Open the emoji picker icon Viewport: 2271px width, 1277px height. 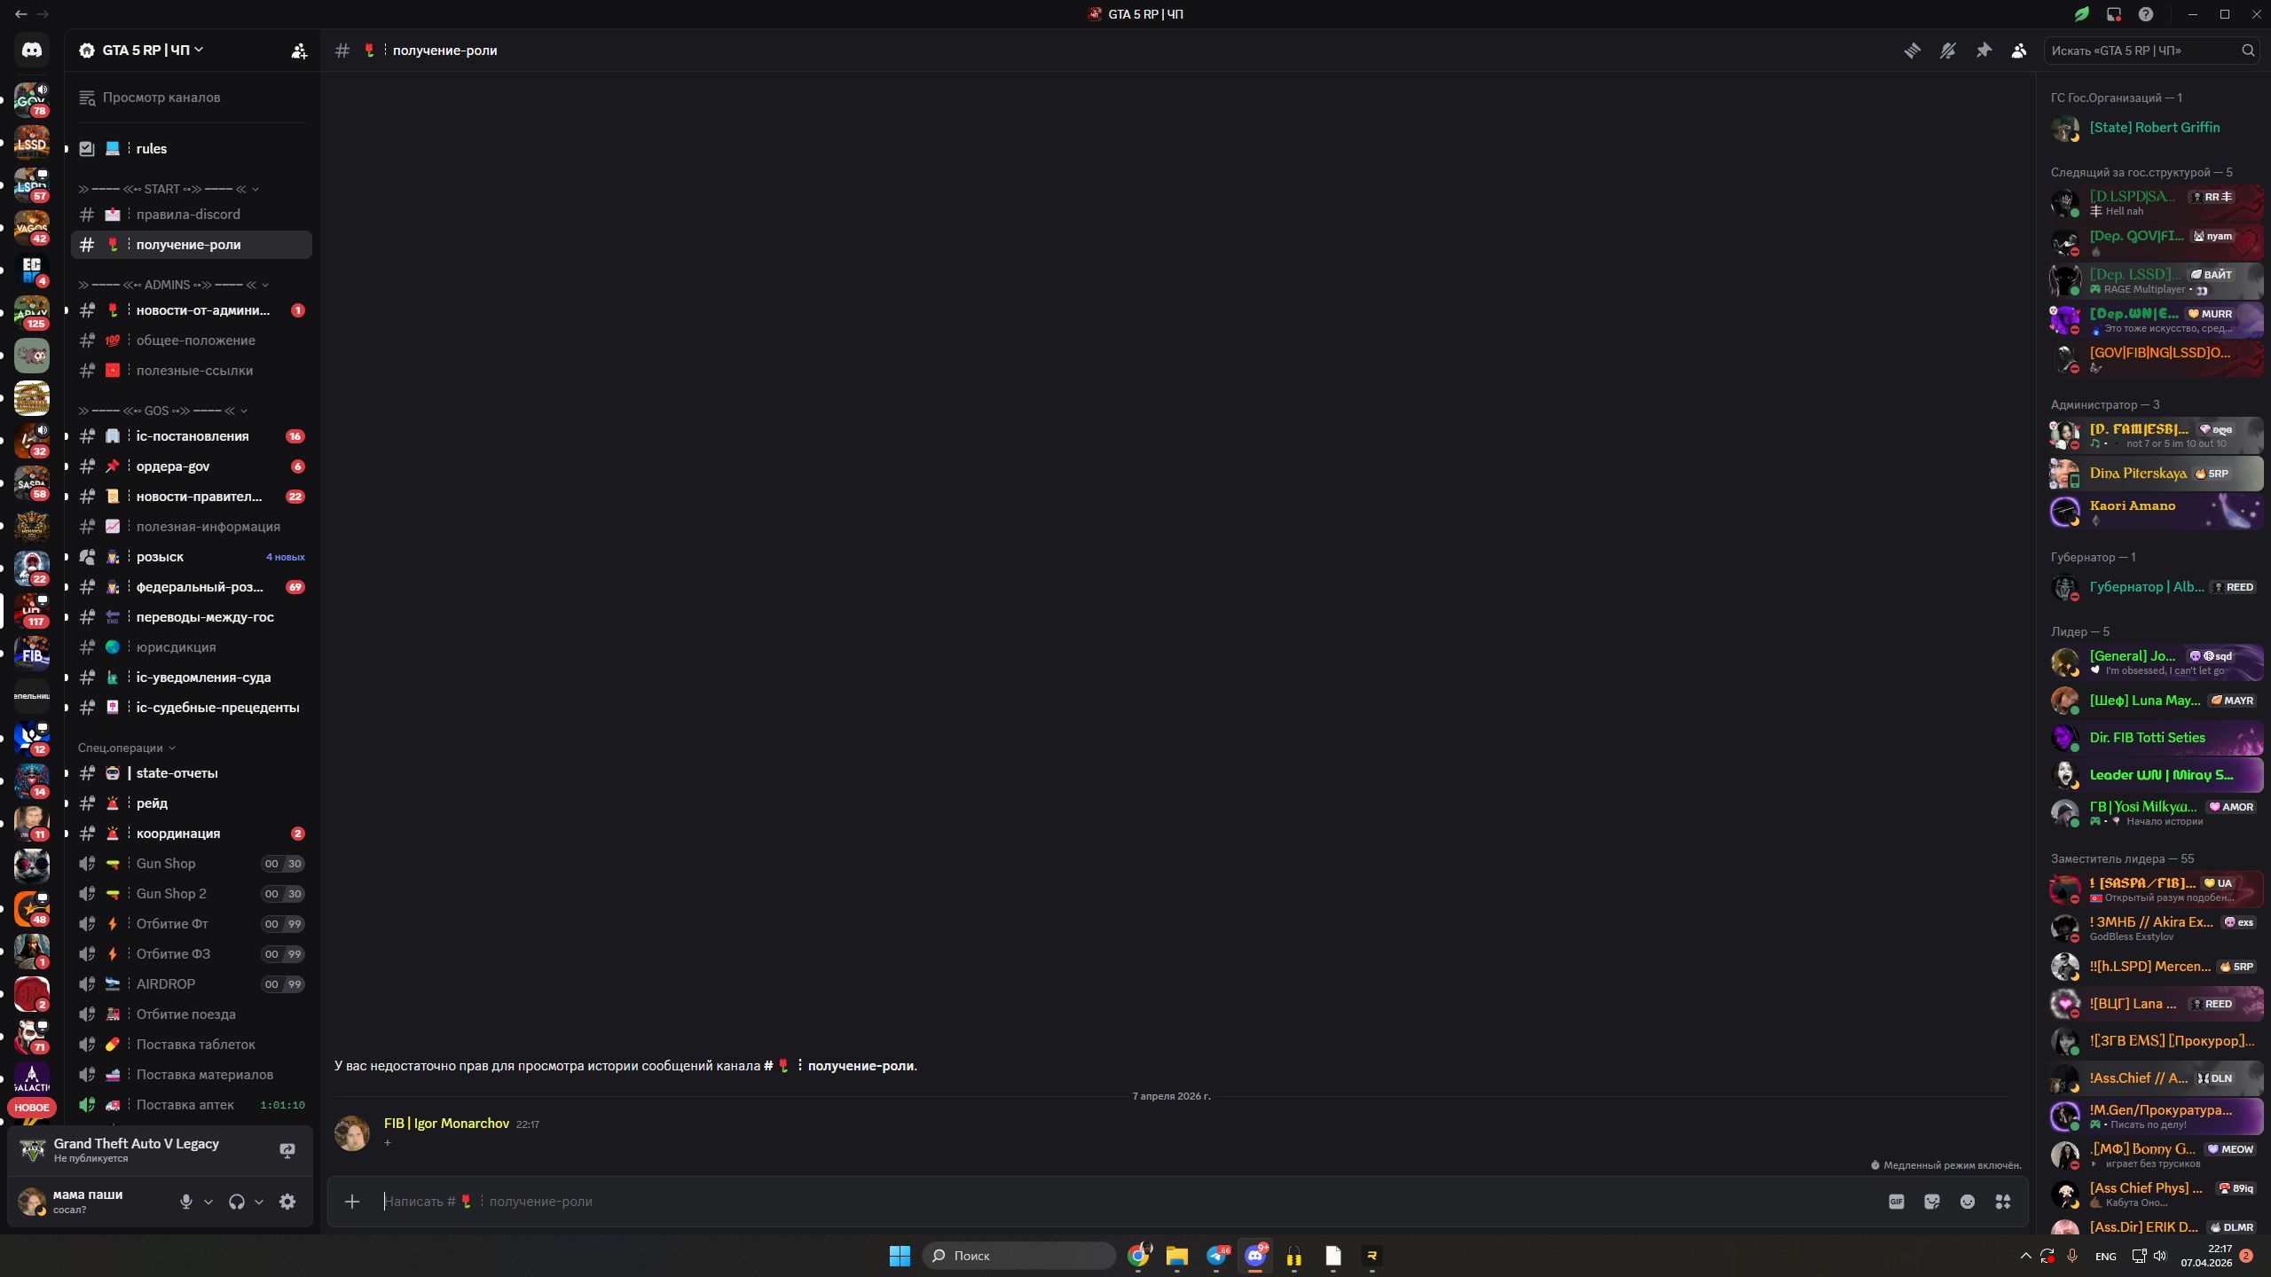coord(1967,1202)
